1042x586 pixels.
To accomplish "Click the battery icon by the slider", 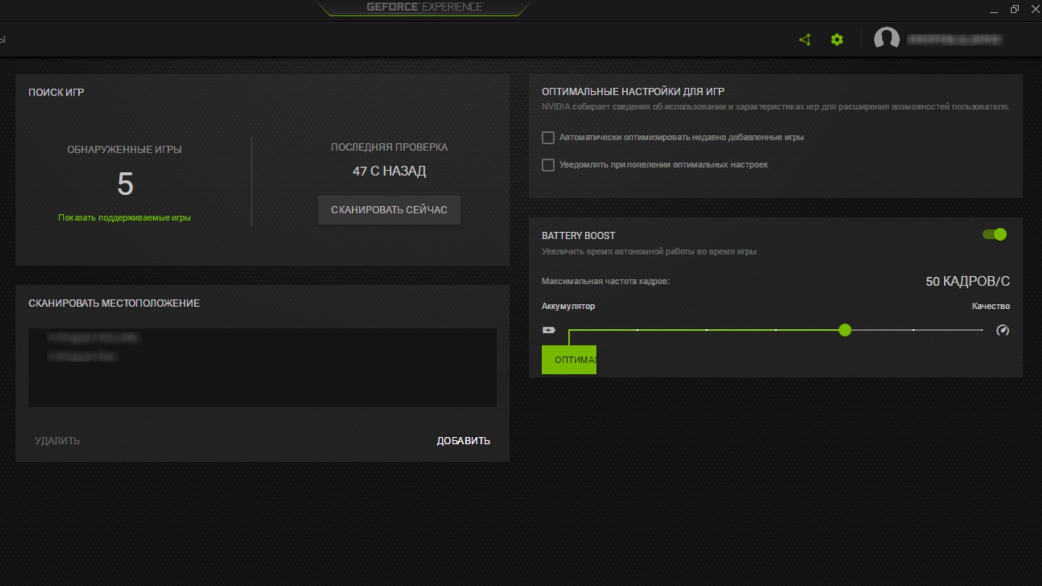I will 549,330.
